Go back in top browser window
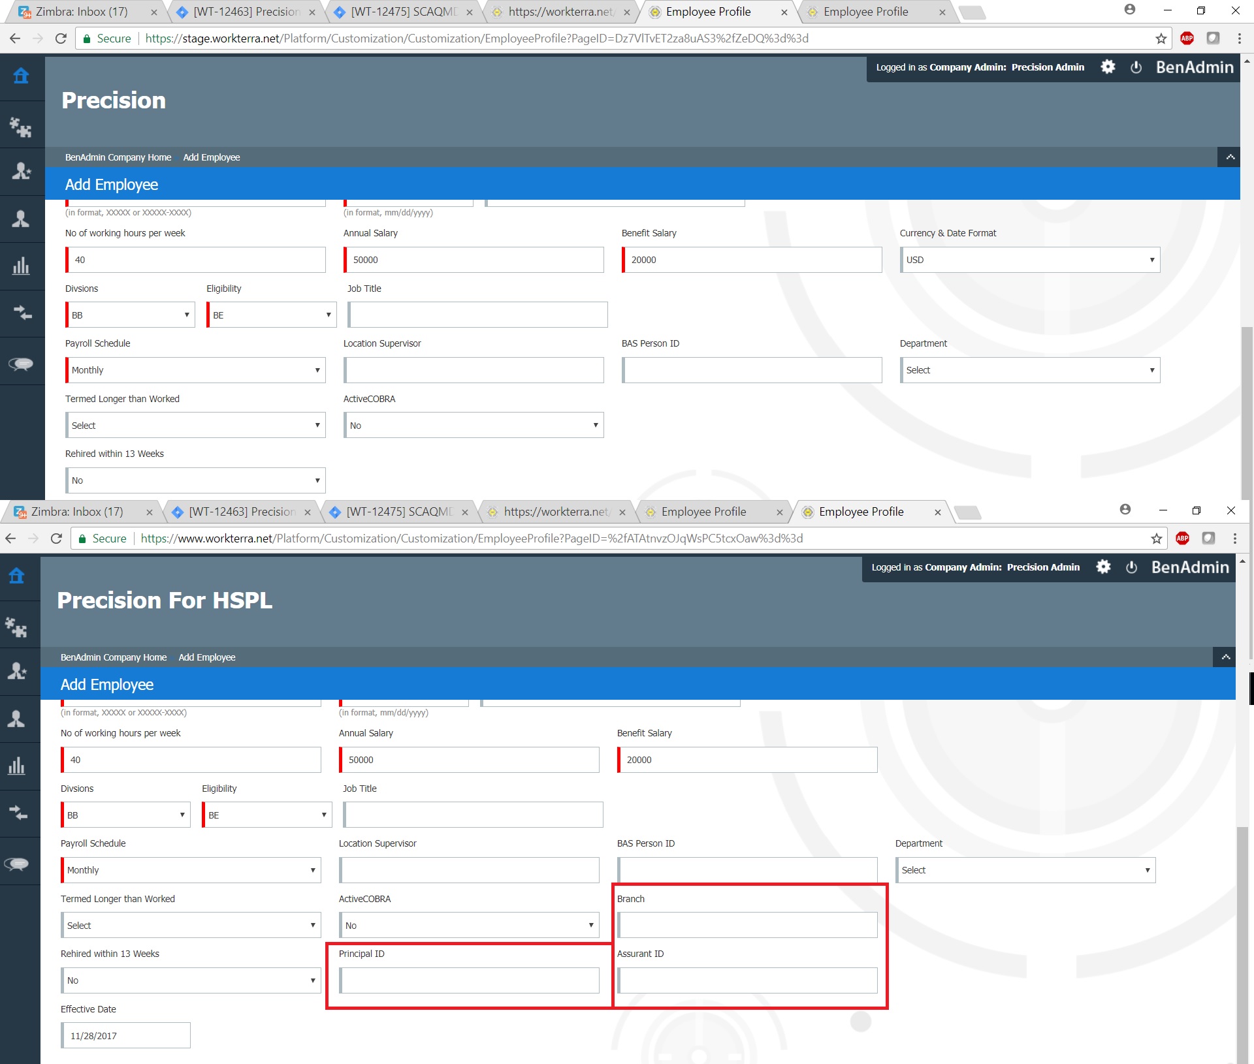 pos(14,39)
